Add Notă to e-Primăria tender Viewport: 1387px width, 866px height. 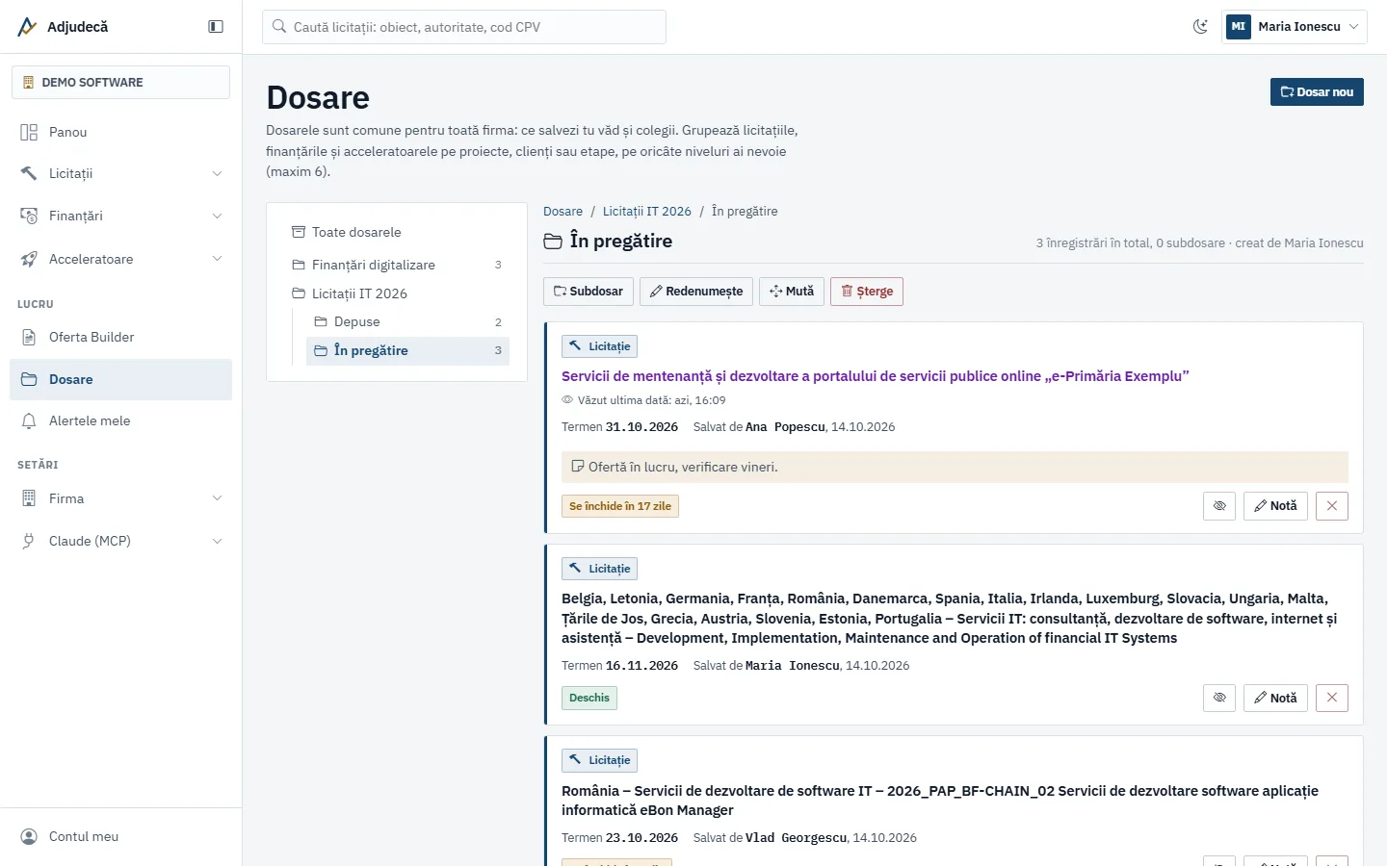click(x=1275, y=506)
